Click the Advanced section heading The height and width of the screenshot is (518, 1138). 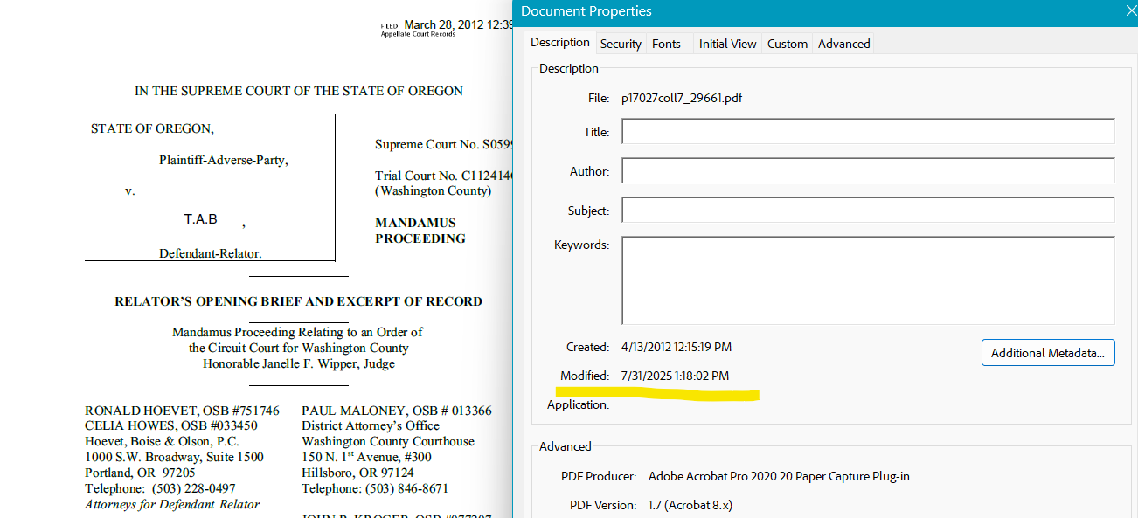click(x=564, y=446)
